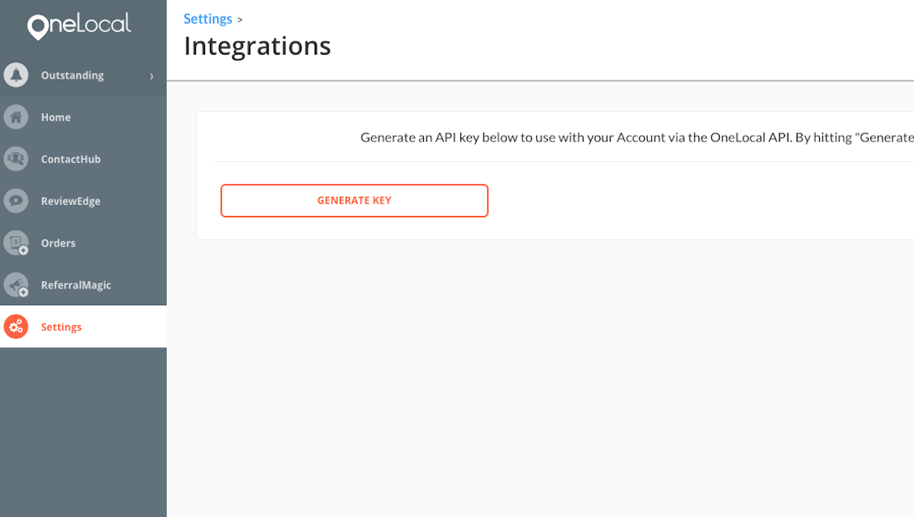Expand the Outstanding chevron arrow

[152, 76]
